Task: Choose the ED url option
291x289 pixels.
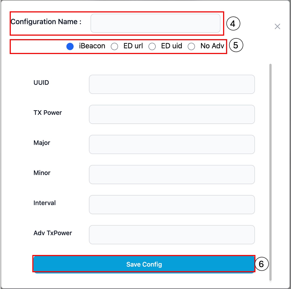Action: point(115,46)
